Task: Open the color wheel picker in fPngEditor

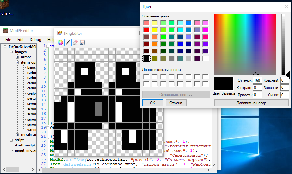Action: click(60, 42)
